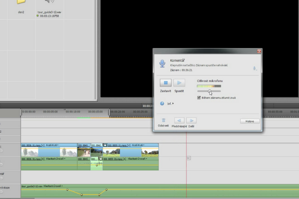Open the narration help question icon

pyautogui.click(x=162, y=103)
